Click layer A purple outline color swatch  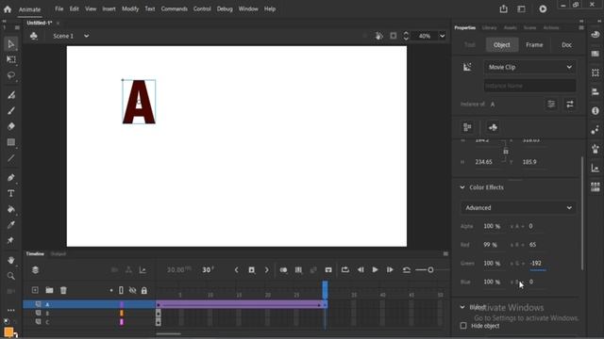click(122, 304)
